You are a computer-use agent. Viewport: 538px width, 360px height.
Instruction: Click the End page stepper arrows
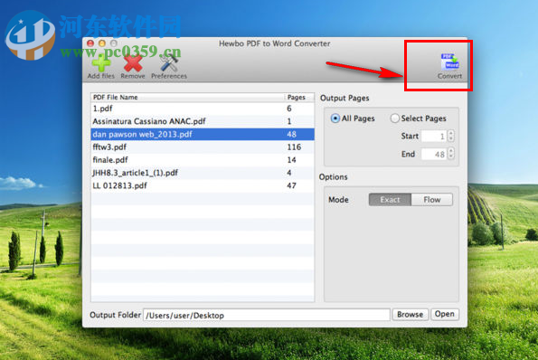coord(451,154)
